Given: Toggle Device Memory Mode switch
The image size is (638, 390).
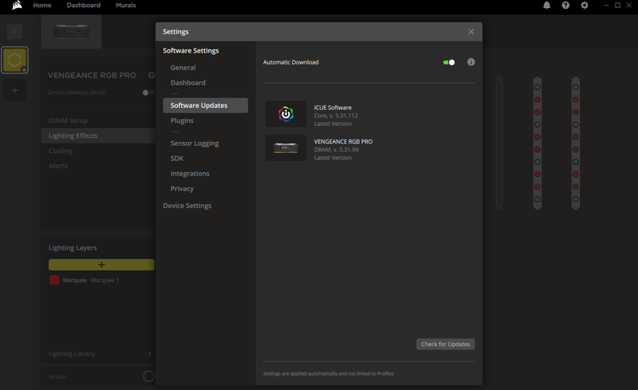Looking at the screenshot, I should [x=148, y=93].
